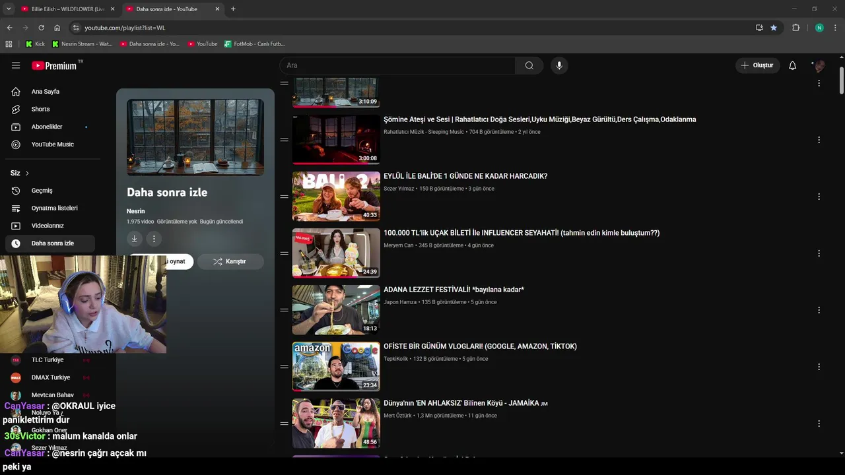The height and width of the screenshot is (475, 845).
Task: Click the playlist cover image
Action: tap(195, 137)
